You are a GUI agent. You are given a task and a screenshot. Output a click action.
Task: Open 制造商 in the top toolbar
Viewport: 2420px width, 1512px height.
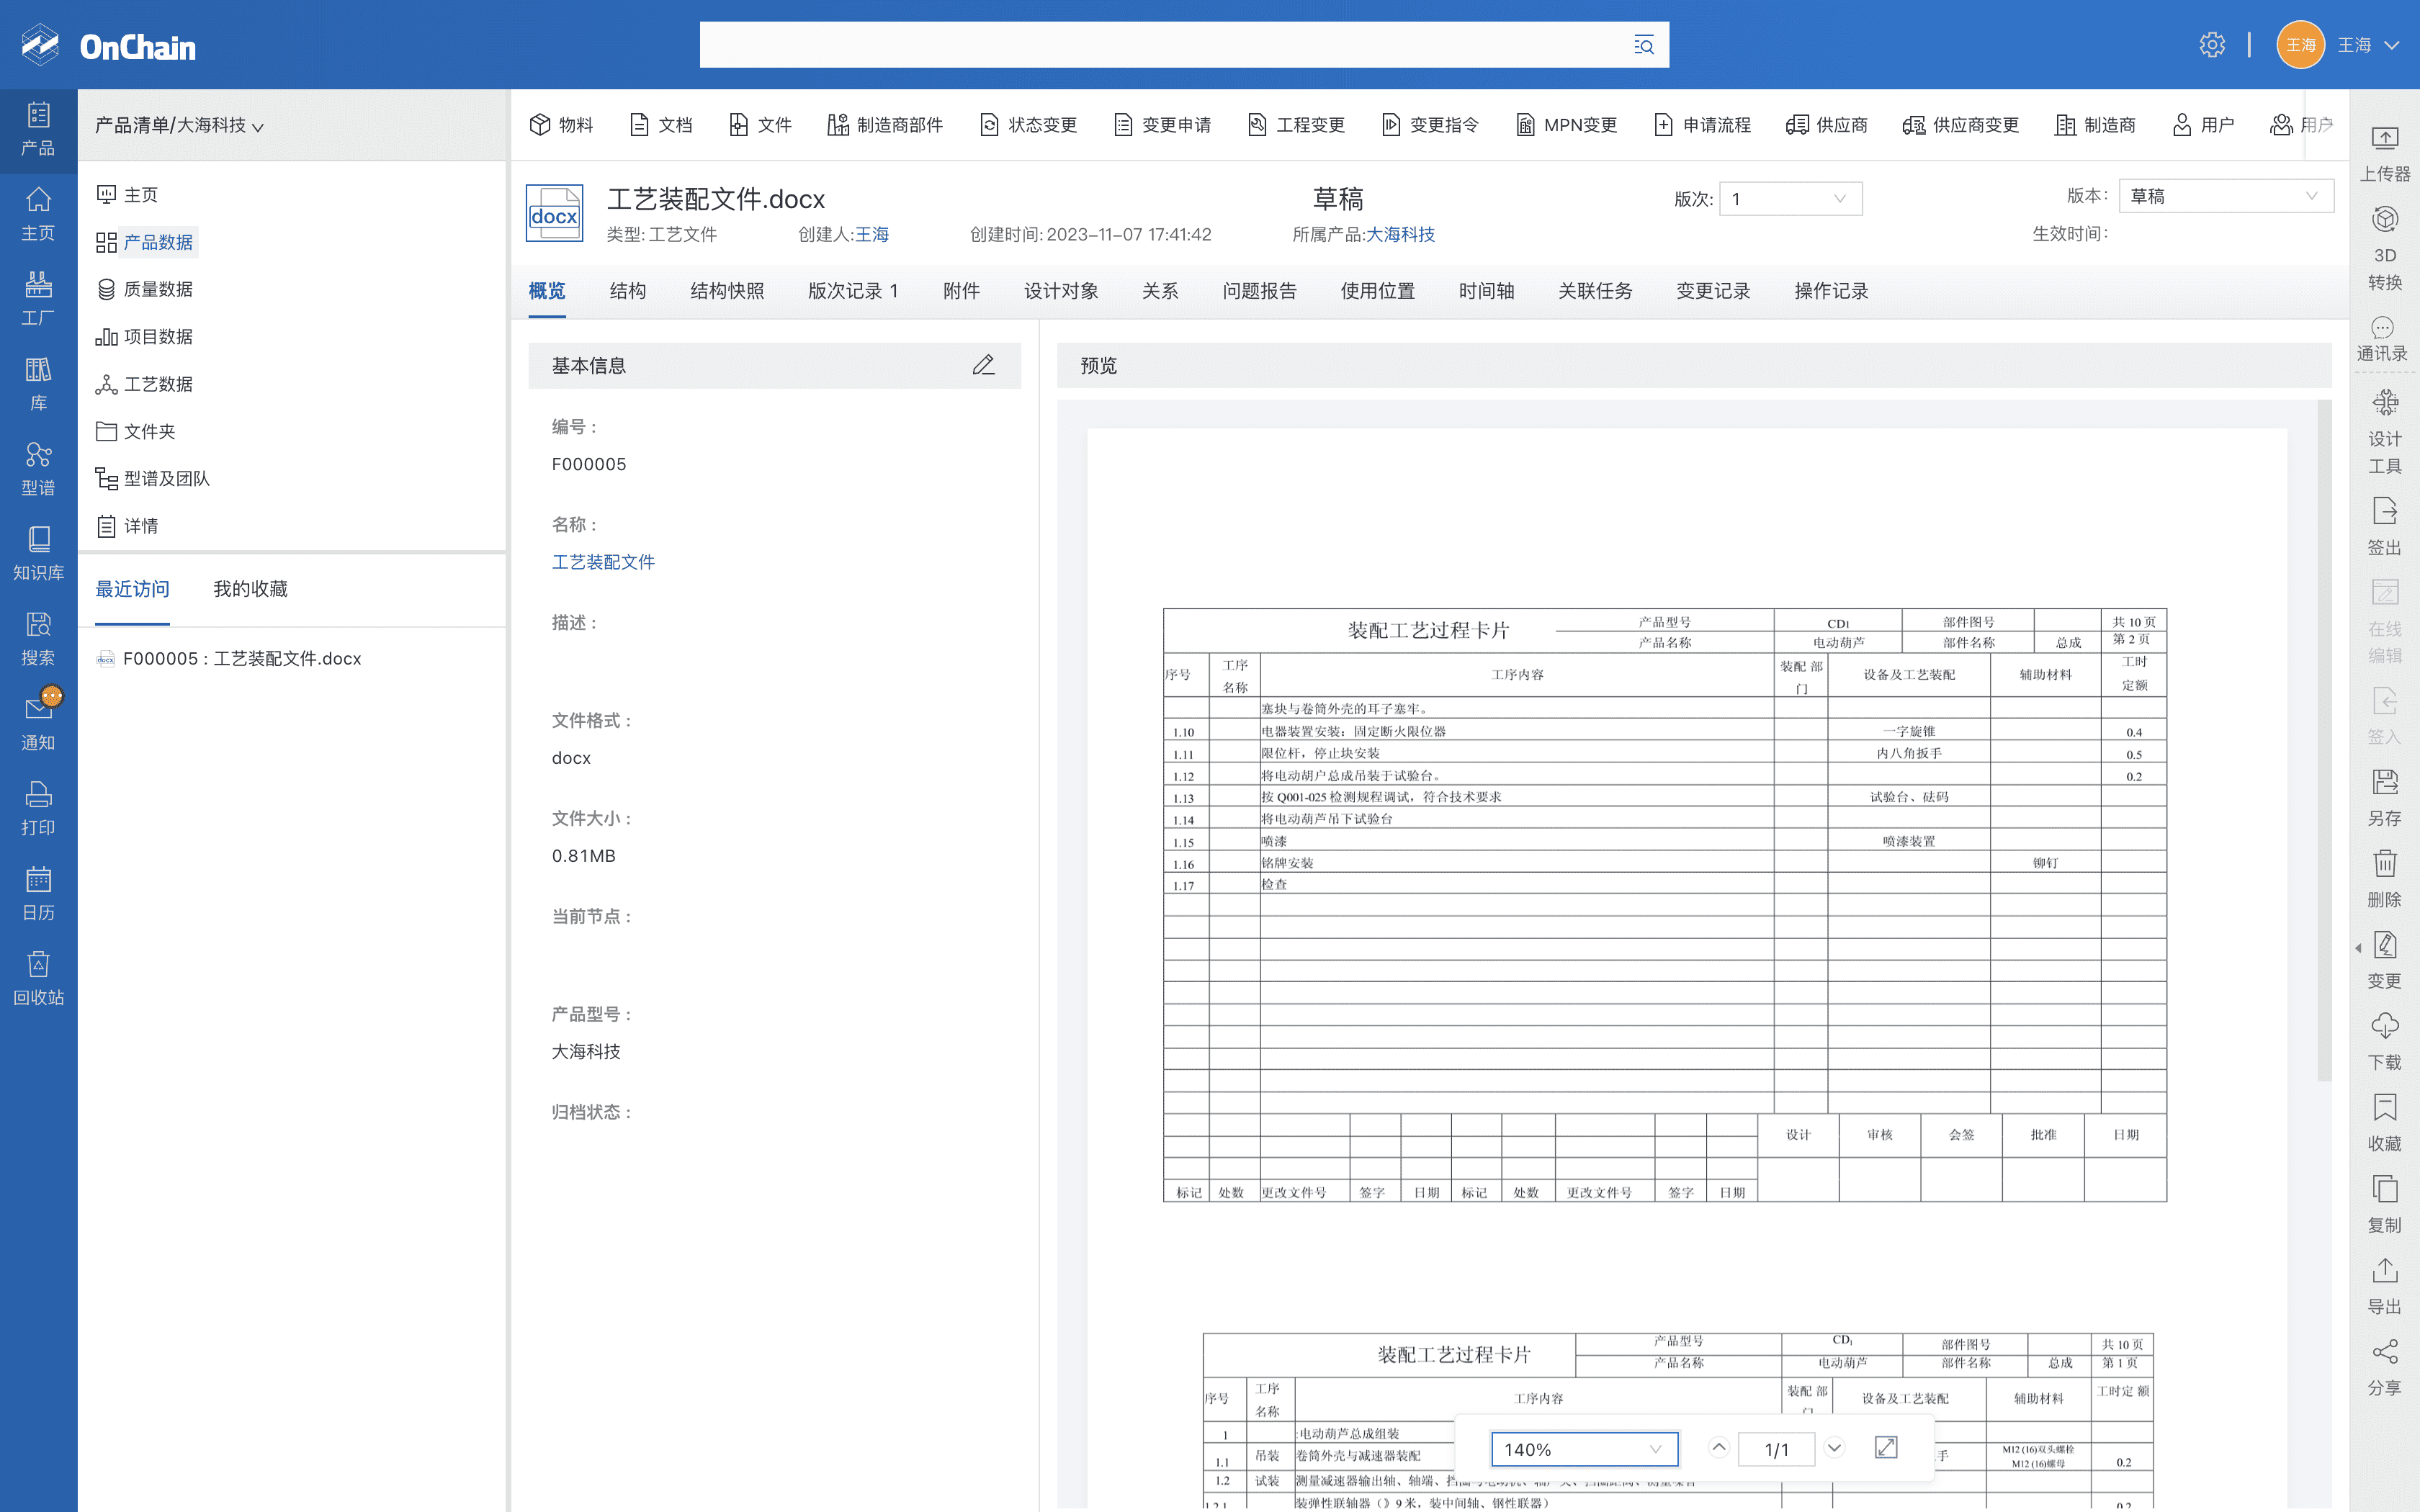click(x=2096, y=125)
